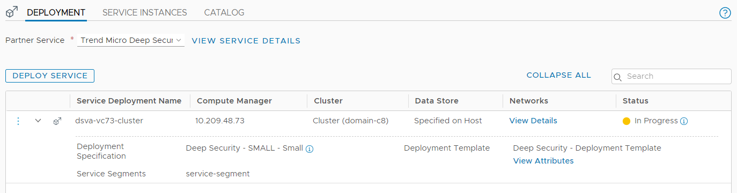Collapse all deployment rows
This screenshot has height=193, width=737.
point(559,75)
